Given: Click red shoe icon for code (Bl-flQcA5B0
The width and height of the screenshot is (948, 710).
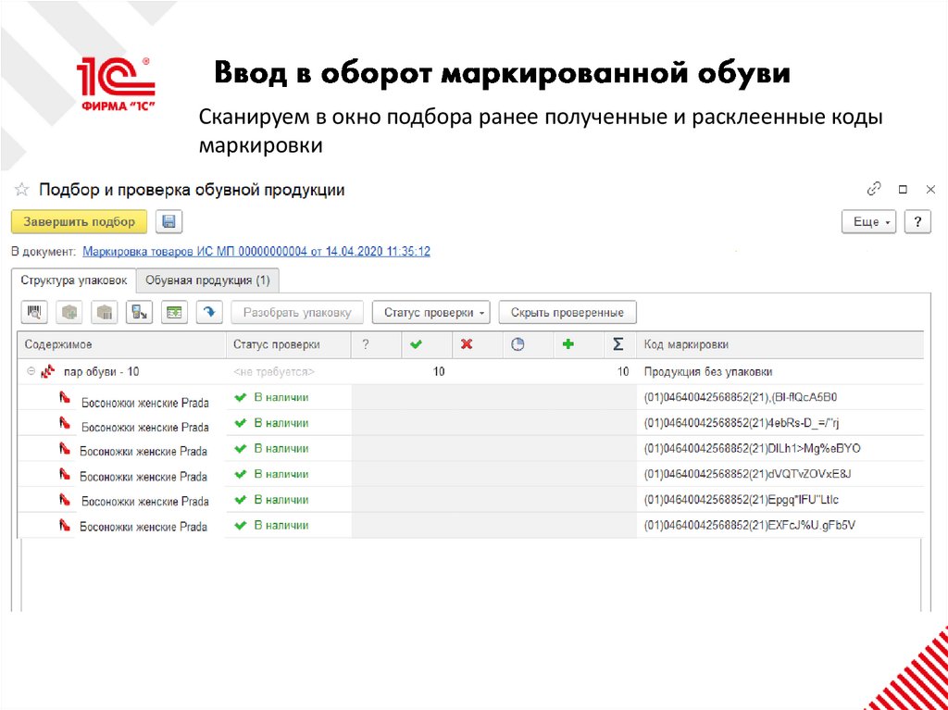Looking at the screenshot, I should [x=65, y=397].
